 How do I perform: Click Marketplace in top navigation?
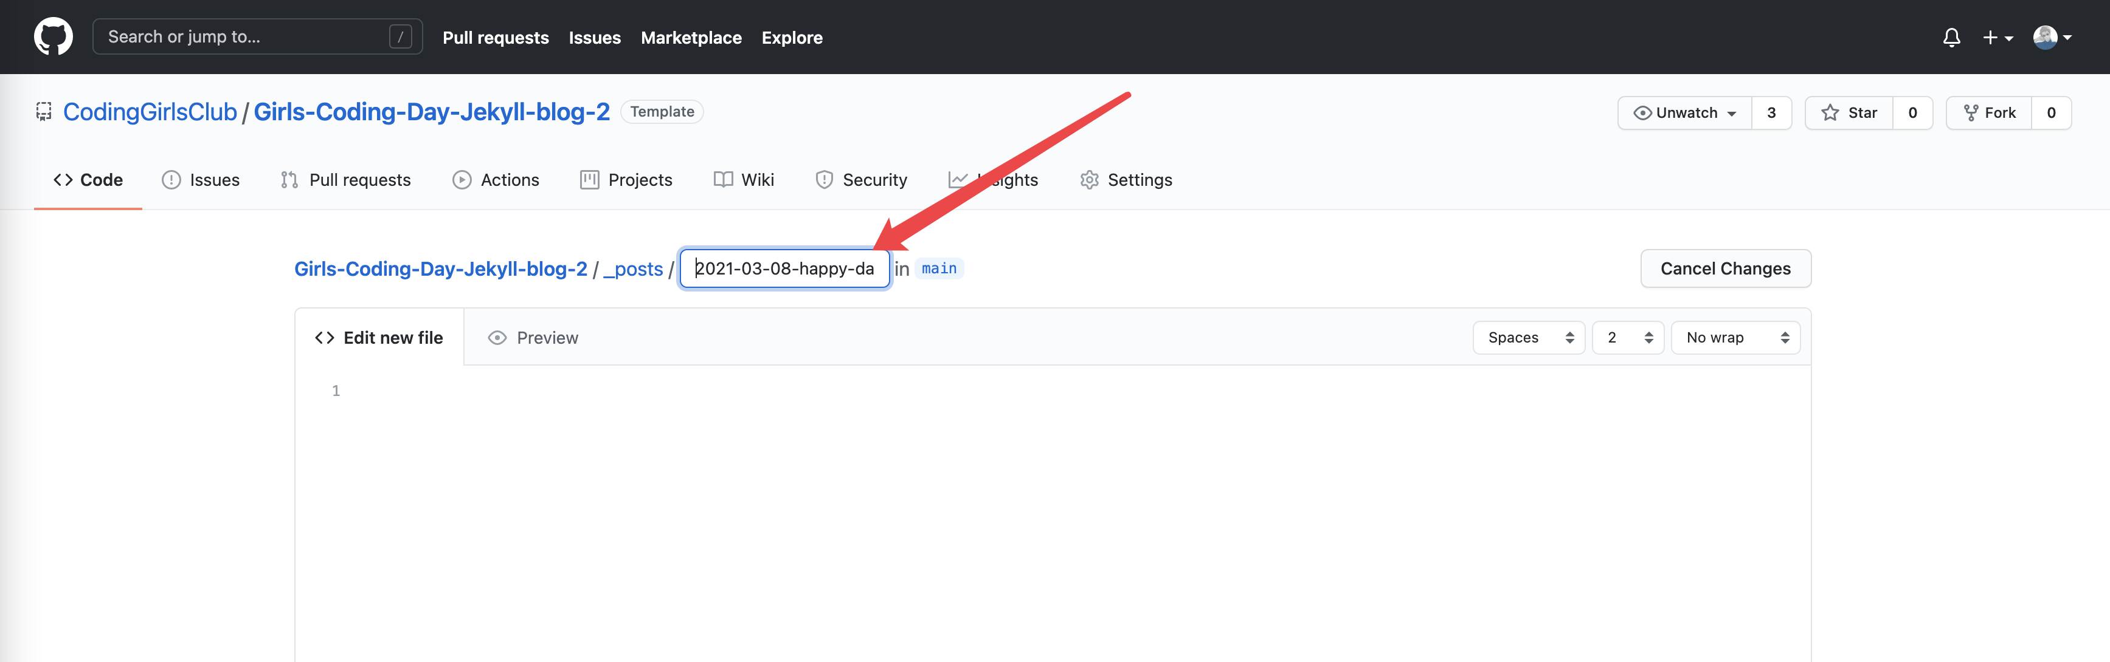(x=691, y=38)
